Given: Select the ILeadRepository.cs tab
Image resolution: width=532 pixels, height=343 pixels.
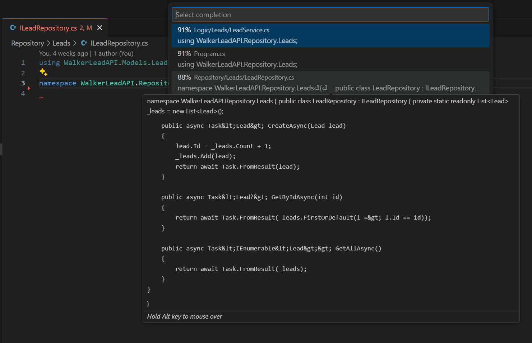Looking at the screenshot, I should click(55, 28).
